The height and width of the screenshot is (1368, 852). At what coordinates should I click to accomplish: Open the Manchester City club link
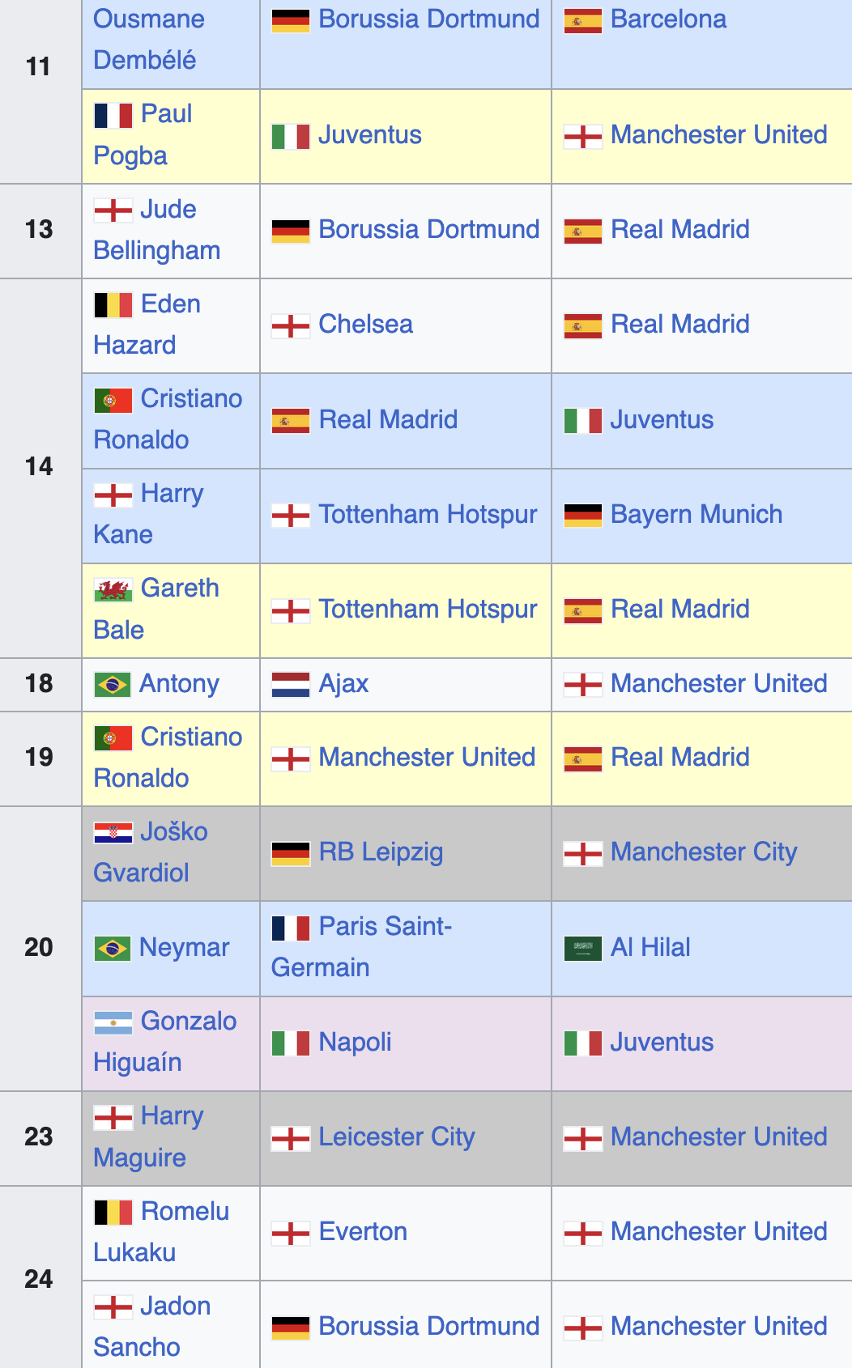[704, 852]
